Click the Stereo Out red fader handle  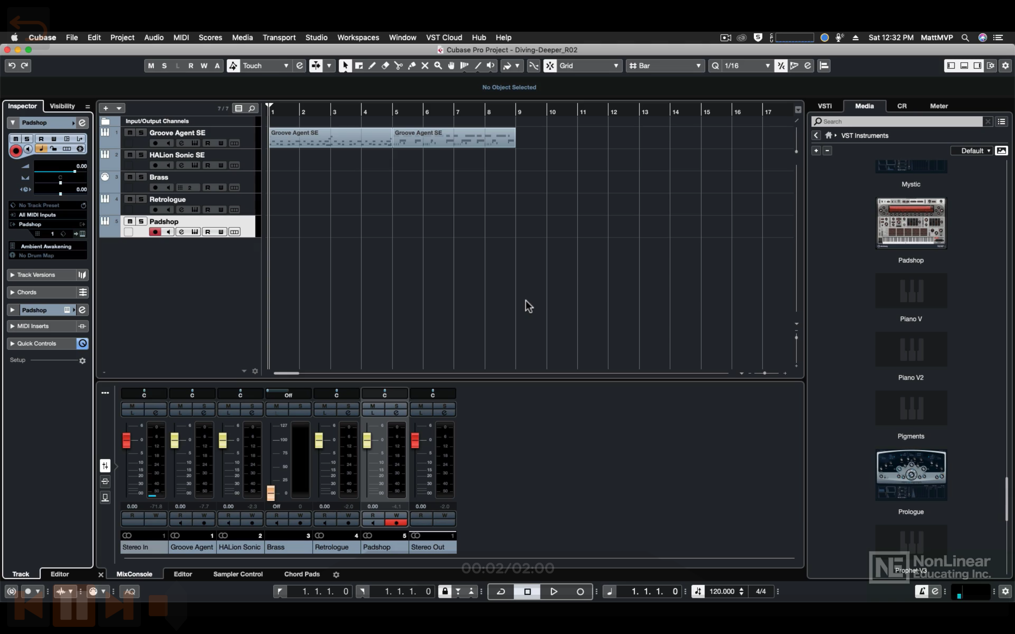pyautogui.click(x=415, y=440)
